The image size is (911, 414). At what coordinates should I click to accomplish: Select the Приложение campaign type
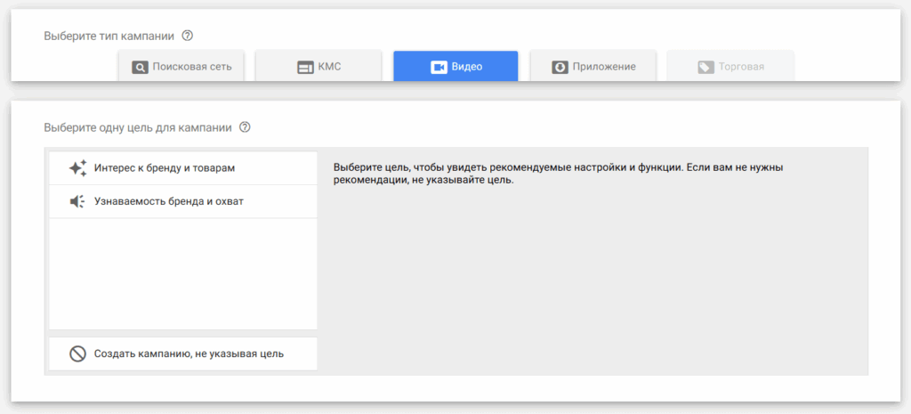[x=593, y=66]
